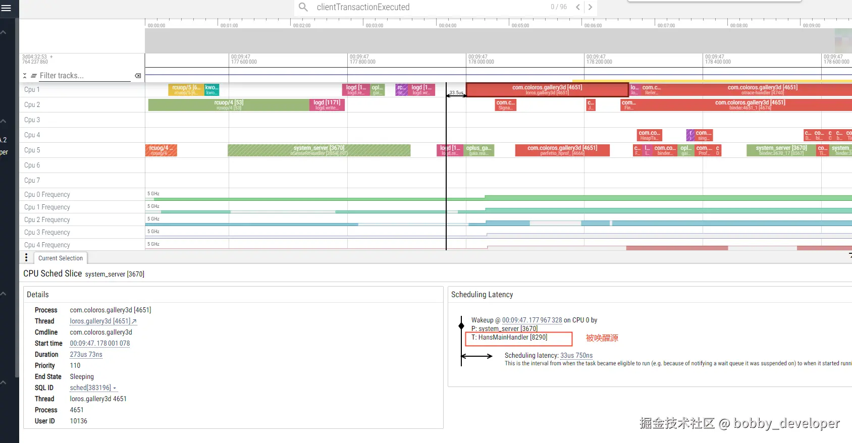
Task: Switch to the Current Selection tab
Action: [61, 258]
